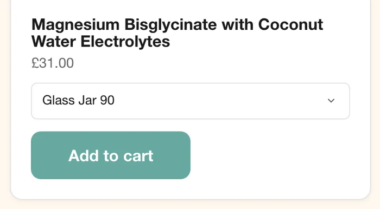Click the word 'Magnesium' in the title

tap(75, 25)
